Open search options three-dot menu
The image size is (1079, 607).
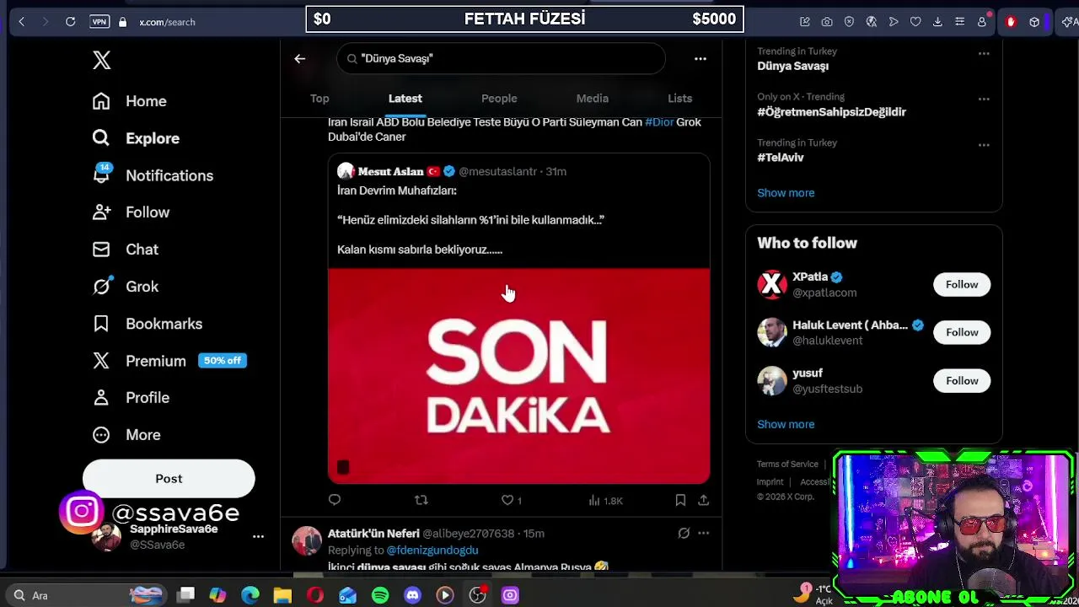700,58
